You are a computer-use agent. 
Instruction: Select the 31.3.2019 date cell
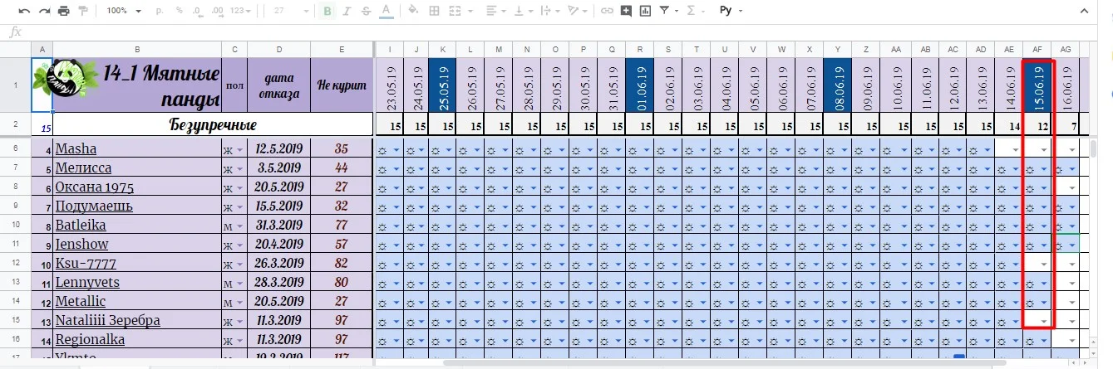point(279,225)
